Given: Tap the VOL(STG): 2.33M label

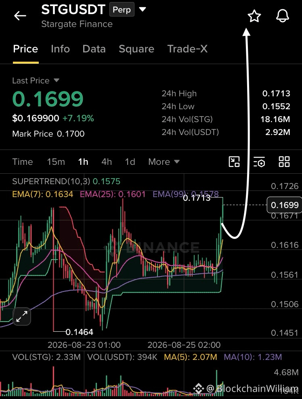Looking at the screenshot, I should (46, 357).
